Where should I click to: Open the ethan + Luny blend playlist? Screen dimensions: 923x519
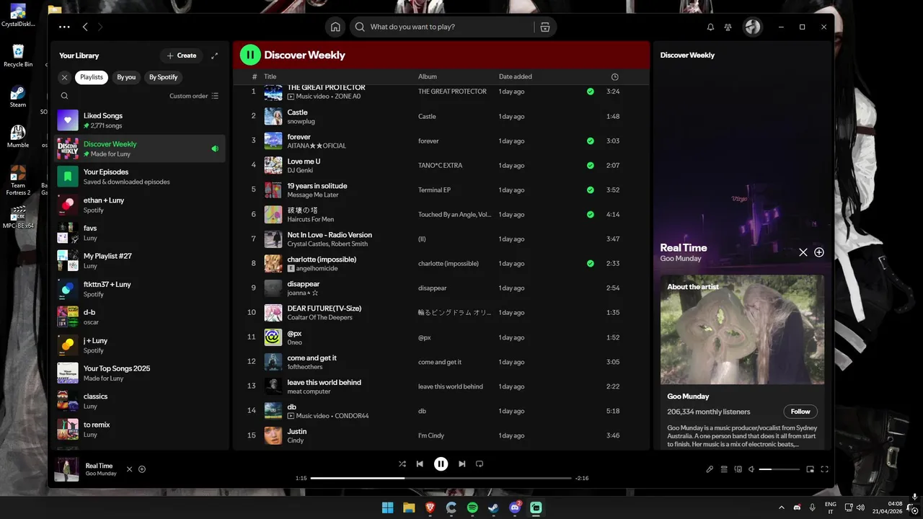(x=140, y=205)
